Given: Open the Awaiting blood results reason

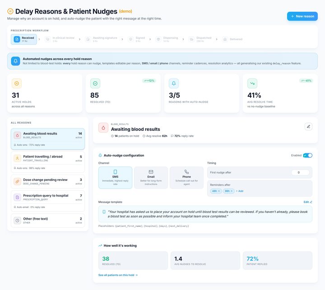Looking at the screenshot, I should point(48,139).
